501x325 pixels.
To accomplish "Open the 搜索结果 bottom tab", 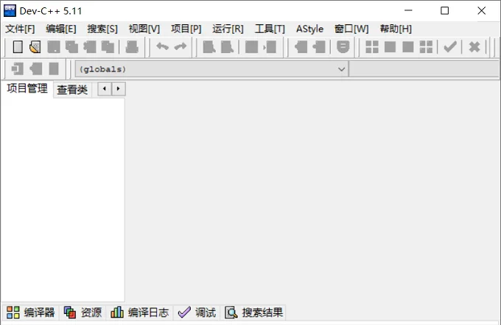I will point(254,312).
